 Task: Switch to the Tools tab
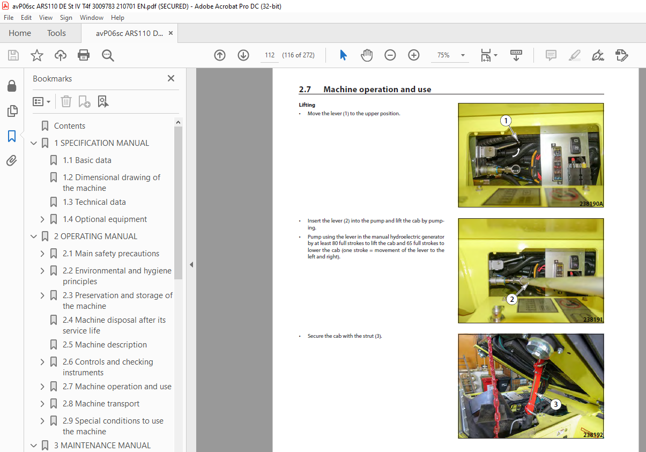tap(56, 33)
